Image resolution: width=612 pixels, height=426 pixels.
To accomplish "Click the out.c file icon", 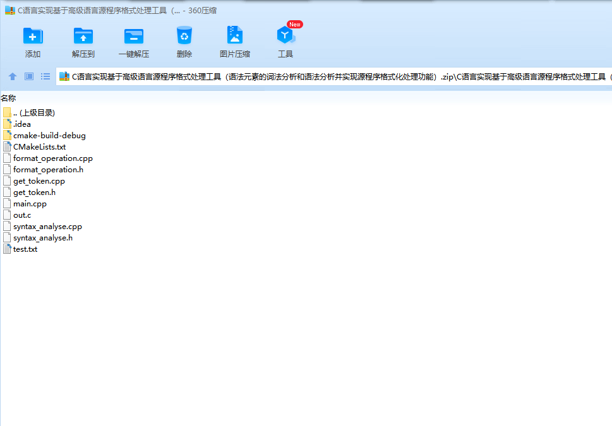I will click(7, 215).
